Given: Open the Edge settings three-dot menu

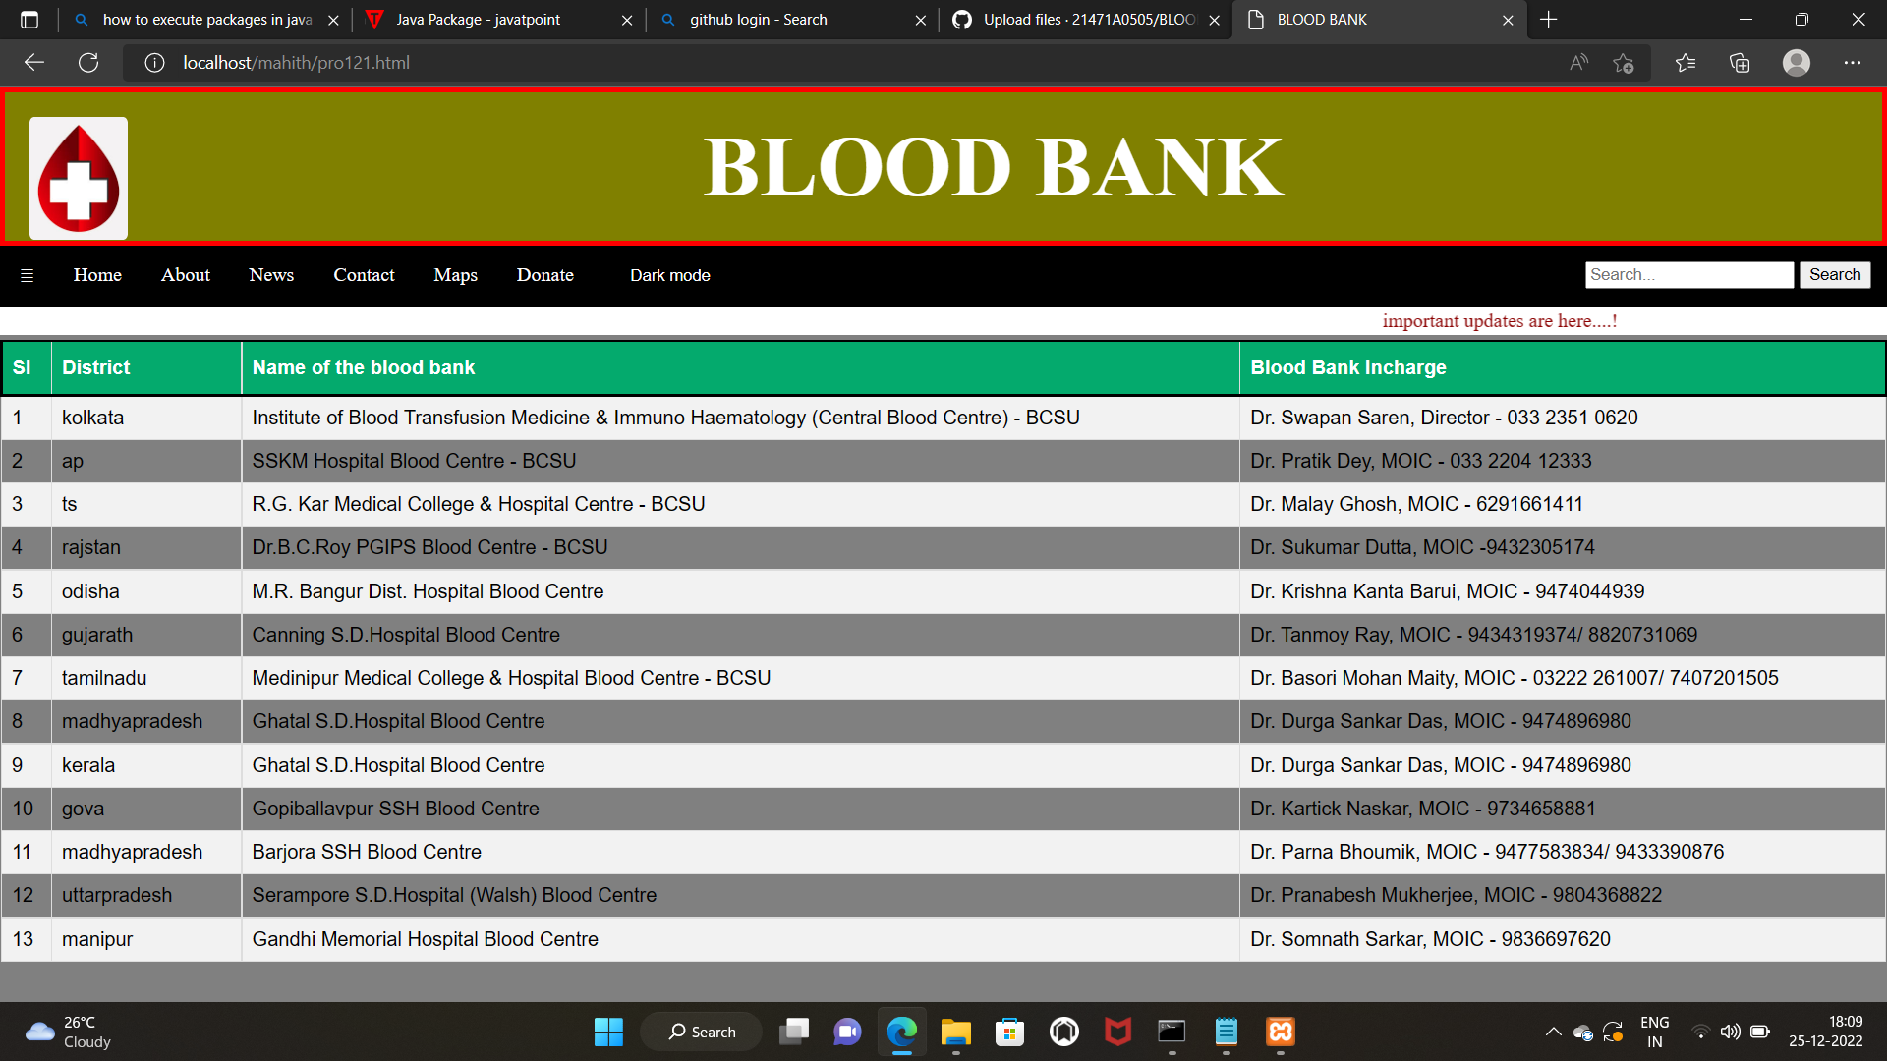Looking at the screenshot, I should [x=1854, y=62].
